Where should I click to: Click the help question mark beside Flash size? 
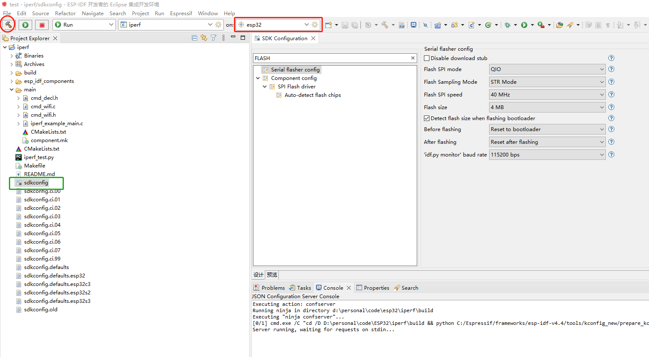[611, 107]
